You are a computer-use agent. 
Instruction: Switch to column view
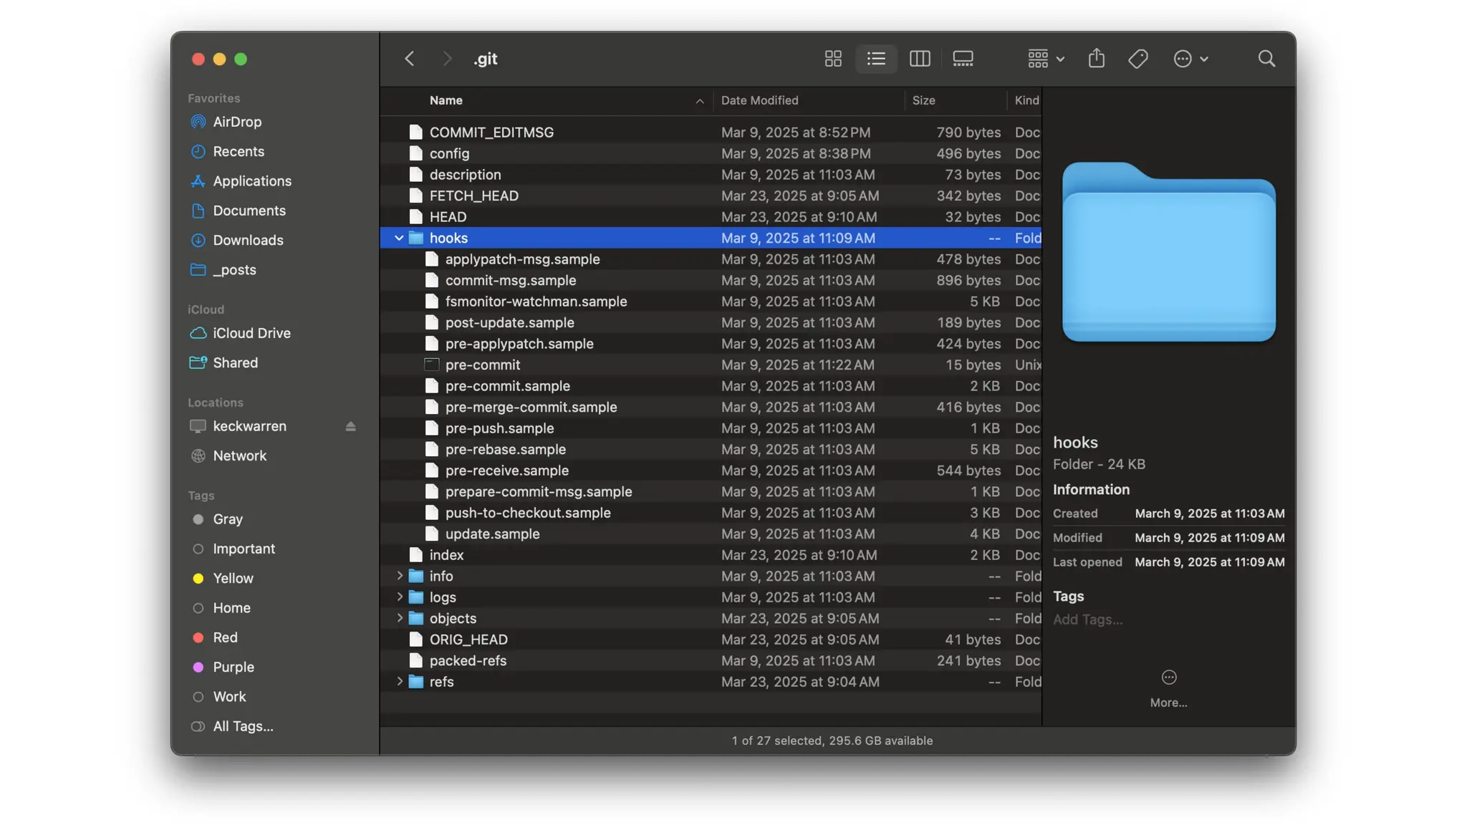[920, 59]
